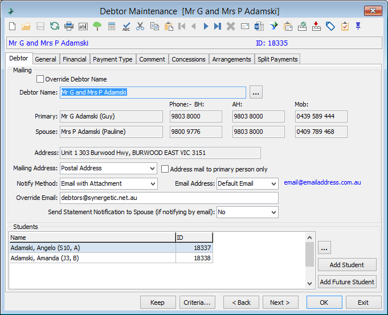Go to last record blue arrow
This screenshot has width=388, height=315.
click(218, 26)
